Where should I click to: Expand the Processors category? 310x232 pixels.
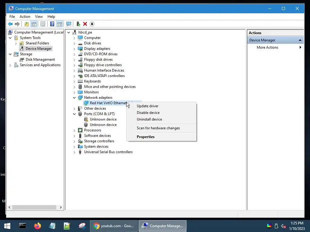(74, 130)
